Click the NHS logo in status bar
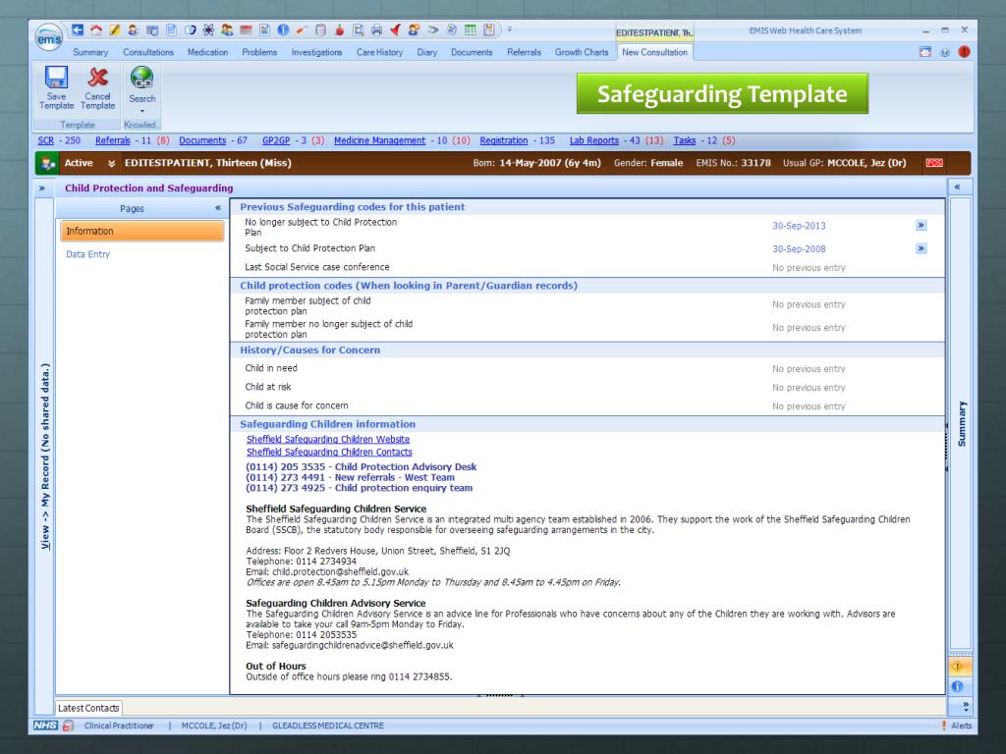Viewport: 1006px width, 754px height. click(x=45, y=726)
